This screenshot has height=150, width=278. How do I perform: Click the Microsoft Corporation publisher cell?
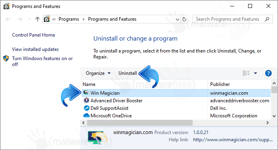tap(234, 116)
